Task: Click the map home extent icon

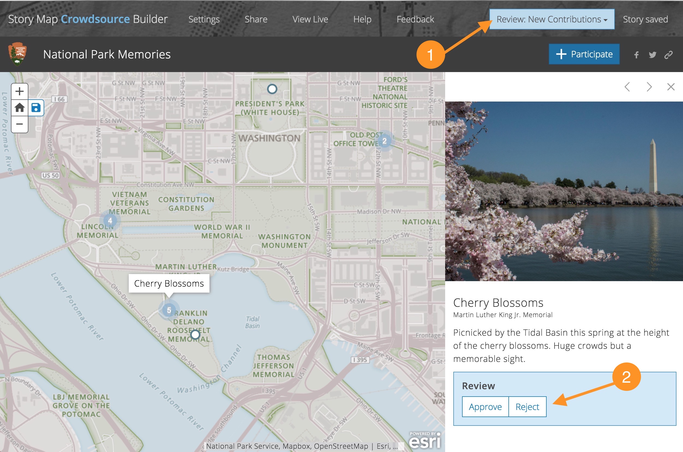Action: [19, 108]
